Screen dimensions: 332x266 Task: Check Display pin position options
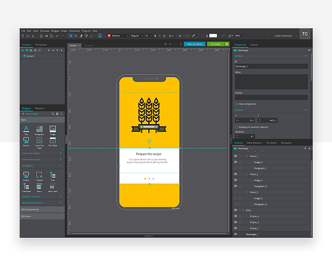point(236,127)
